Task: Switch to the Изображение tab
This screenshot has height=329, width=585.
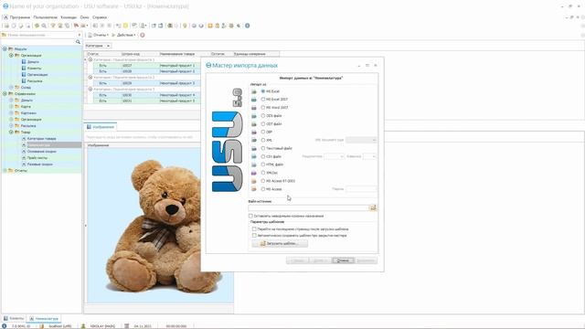Action: tap(101, 127)
